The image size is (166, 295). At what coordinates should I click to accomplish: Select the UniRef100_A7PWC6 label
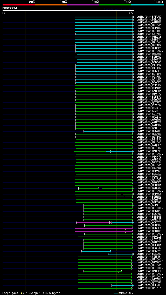click(149, 194)
